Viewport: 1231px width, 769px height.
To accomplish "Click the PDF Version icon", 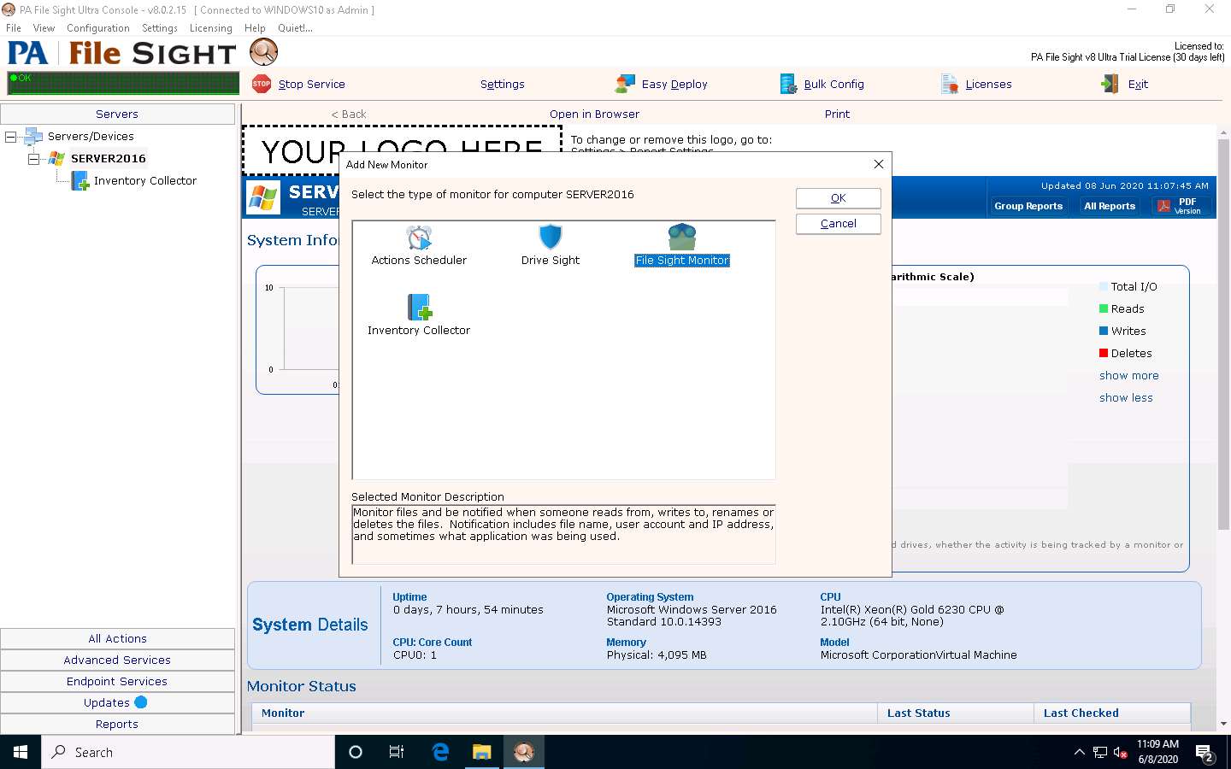I will [x=1163, y=206].
